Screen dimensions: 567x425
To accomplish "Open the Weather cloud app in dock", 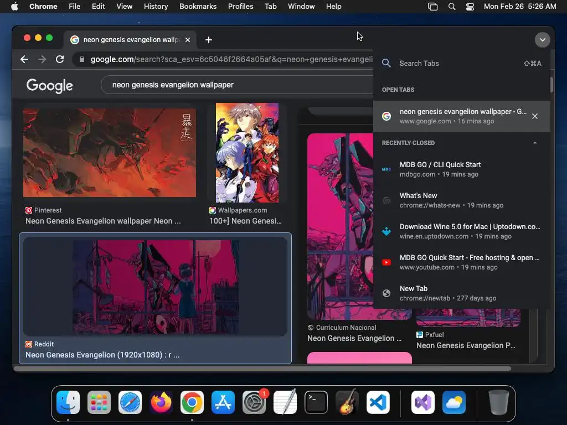I will click(x=454, y=402).
